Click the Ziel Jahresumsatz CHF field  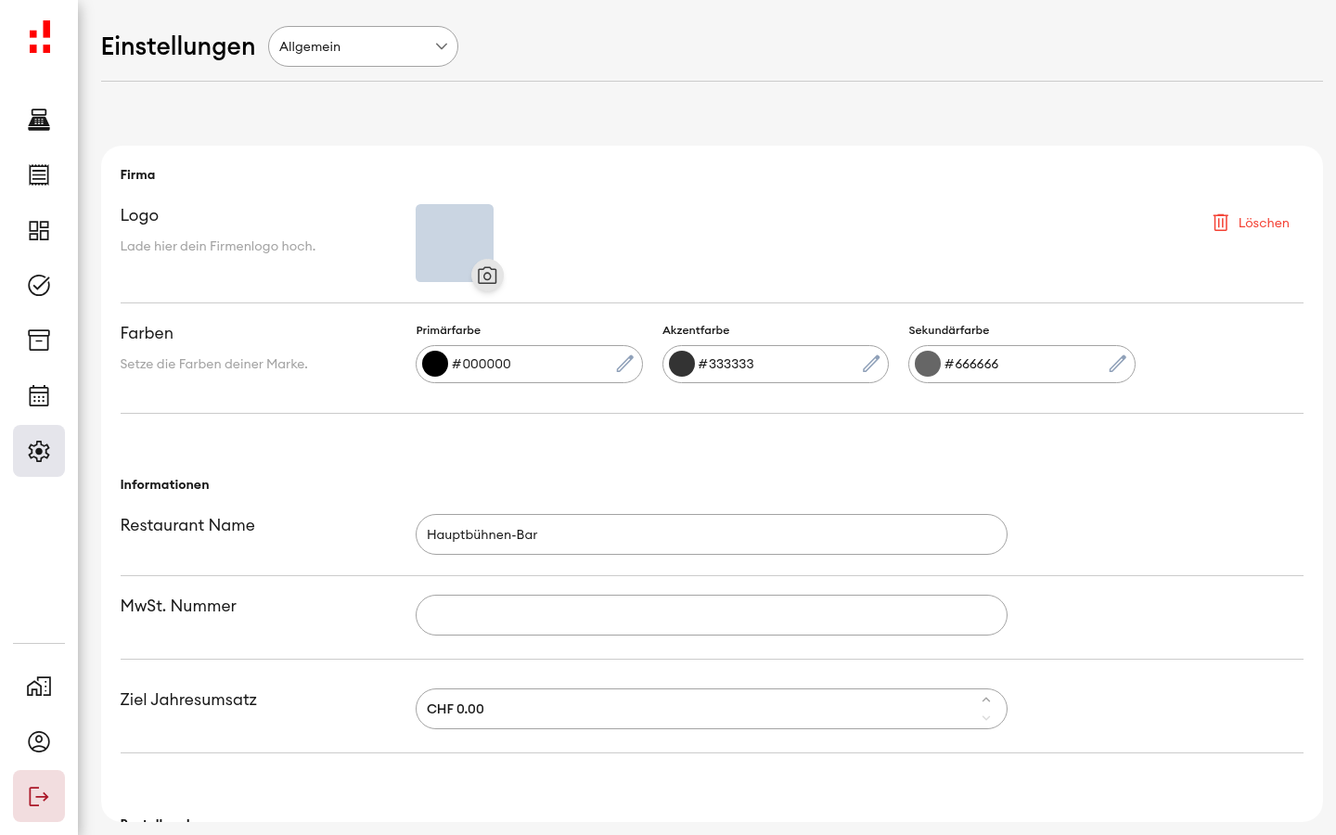click(712, 709)
